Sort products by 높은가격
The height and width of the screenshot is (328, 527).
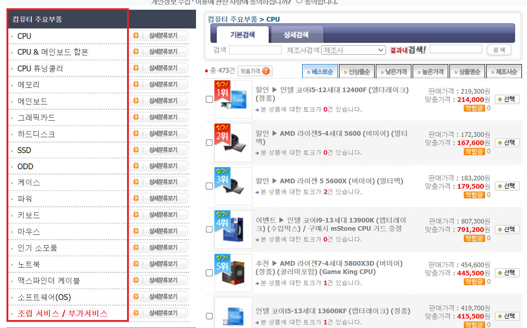(430, 72)
